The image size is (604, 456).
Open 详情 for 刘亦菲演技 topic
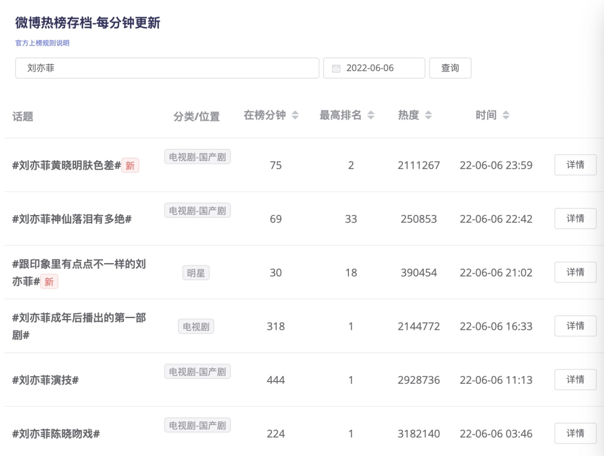tap(575, 379)
